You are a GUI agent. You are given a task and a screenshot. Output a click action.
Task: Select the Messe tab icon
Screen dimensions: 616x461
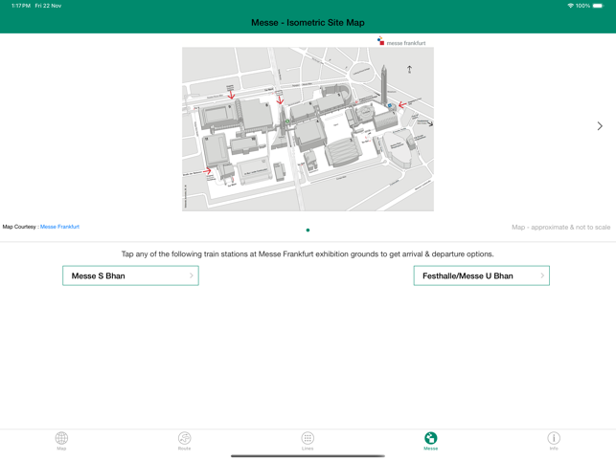(430, 438)
